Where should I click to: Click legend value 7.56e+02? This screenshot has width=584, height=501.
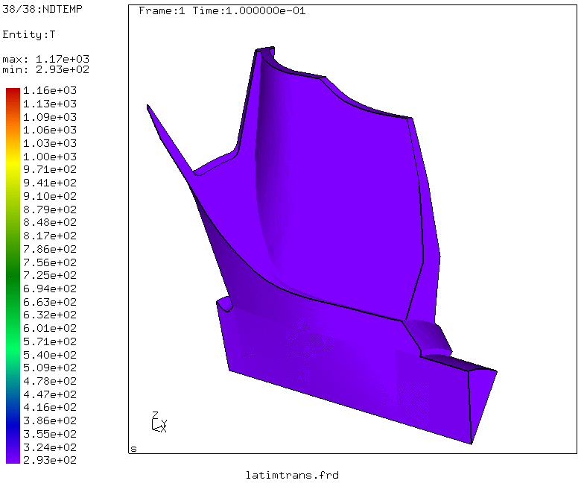point(50,262)
